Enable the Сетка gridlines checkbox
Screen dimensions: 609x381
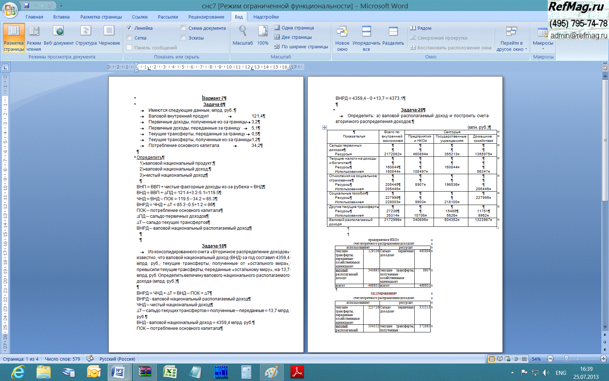pyautogui.click(x=129, y=38)
